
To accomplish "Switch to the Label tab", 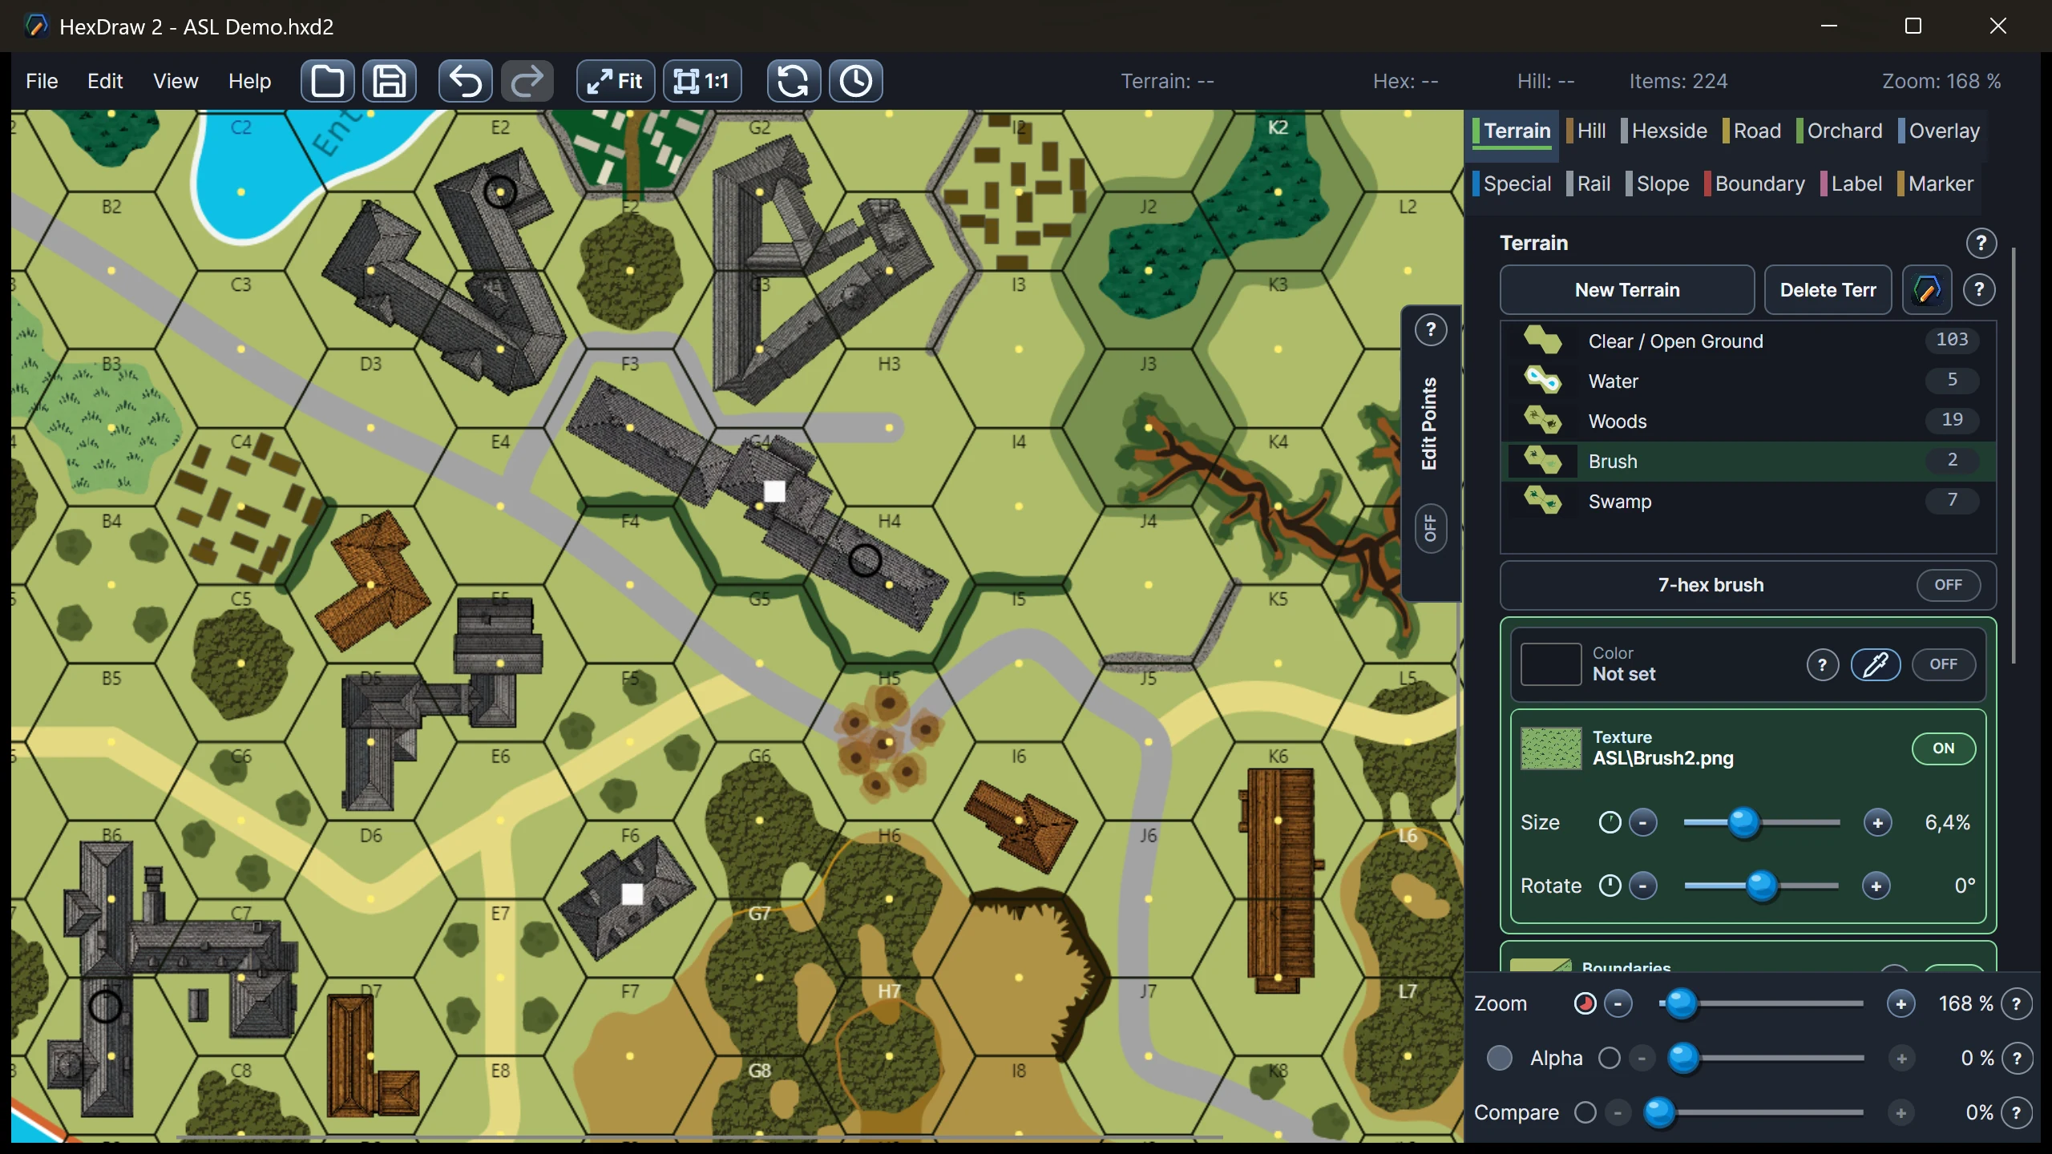I will point(1852,184).
